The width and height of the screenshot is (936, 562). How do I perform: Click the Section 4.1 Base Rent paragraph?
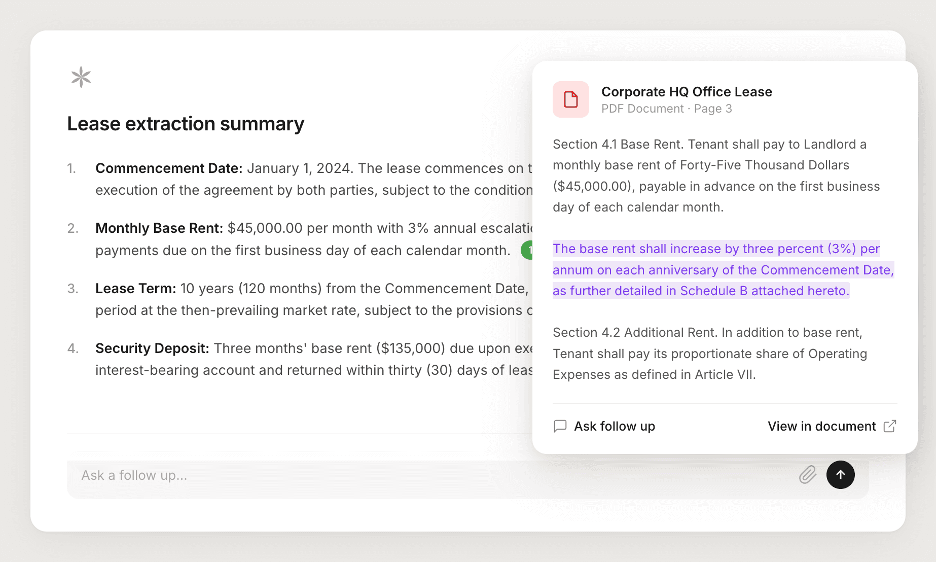tap(715, 175)
